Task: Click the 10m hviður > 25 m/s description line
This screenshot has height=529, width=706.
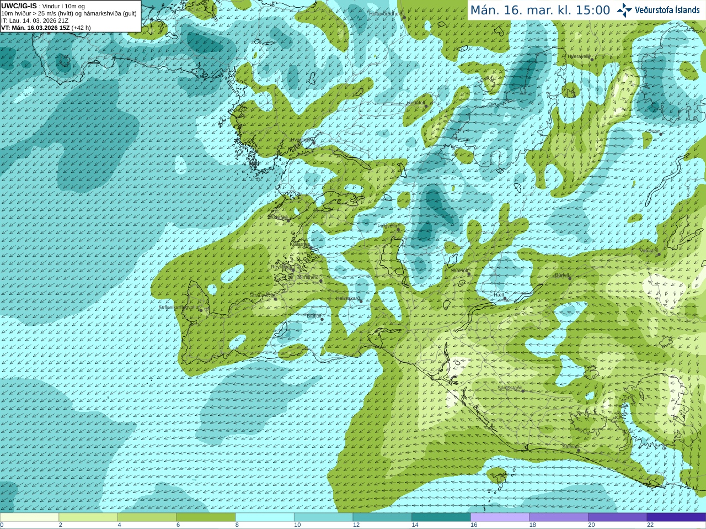Action: (69, 13)
